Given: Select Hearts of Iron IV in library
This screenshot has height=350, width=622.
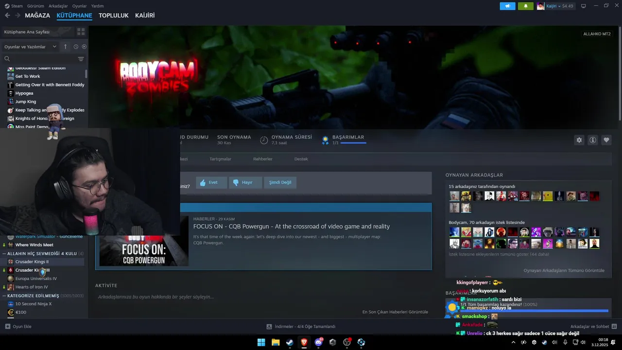Looking at the screenshot, I should click(x=32, y=287).
